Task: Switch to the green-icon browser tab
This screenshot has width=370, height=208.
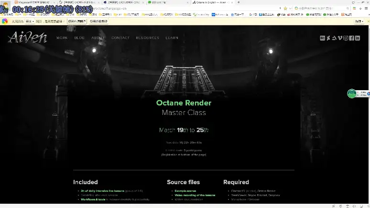Action: tap(168, 2)
